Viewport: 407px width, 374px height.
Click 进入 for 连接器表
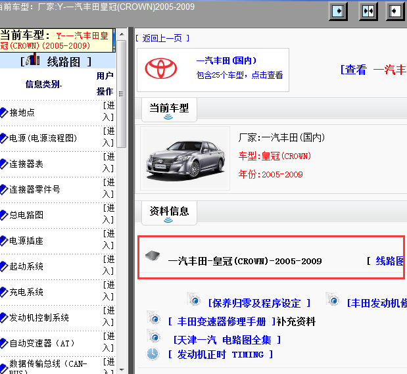pos(108,163)
